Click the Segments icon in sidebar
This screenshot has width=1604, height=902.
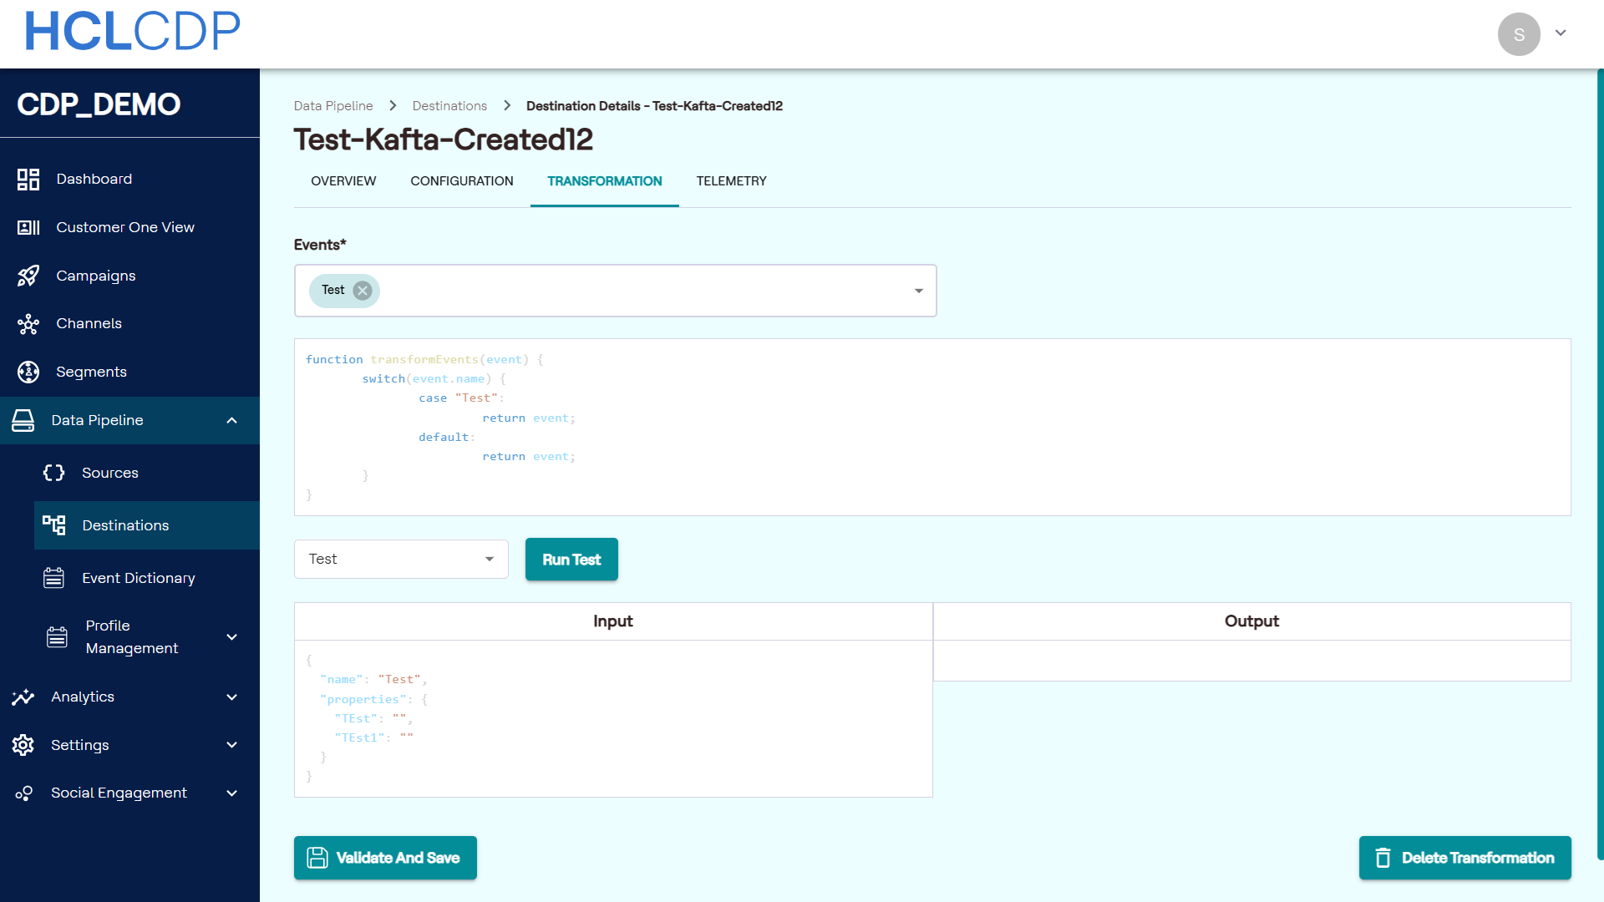[x=28, y=372]
